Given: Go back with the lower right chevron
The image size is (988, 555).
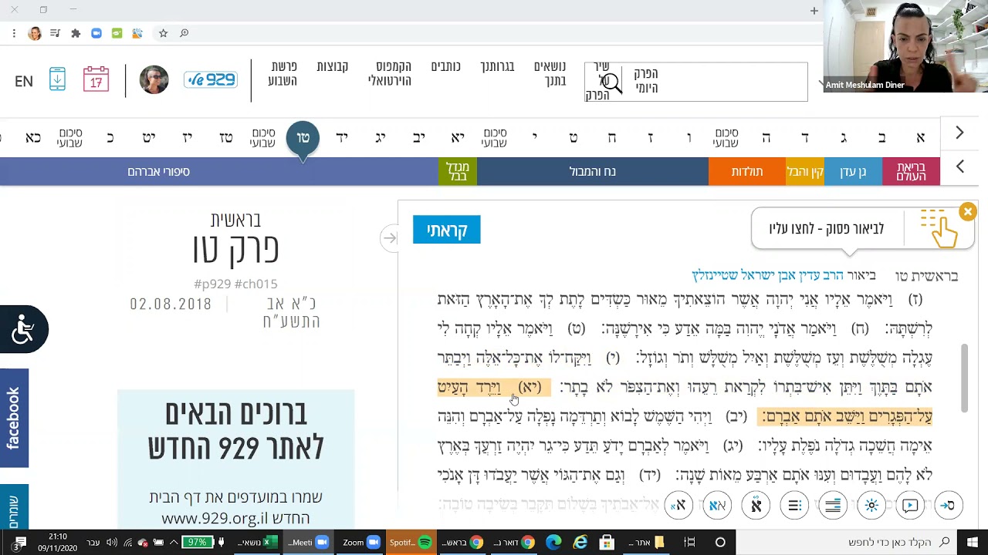Looking at the screenshot, I should pyautogui.click(x=959, y=166).
